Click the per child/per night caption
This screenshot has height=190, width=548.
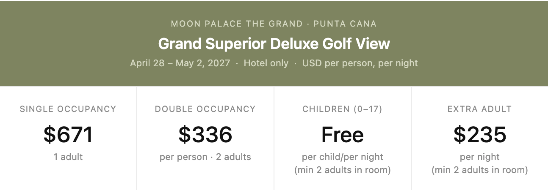343,157
